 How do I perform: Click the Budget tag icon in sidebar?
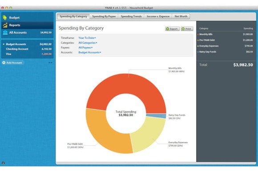(5, 18)
